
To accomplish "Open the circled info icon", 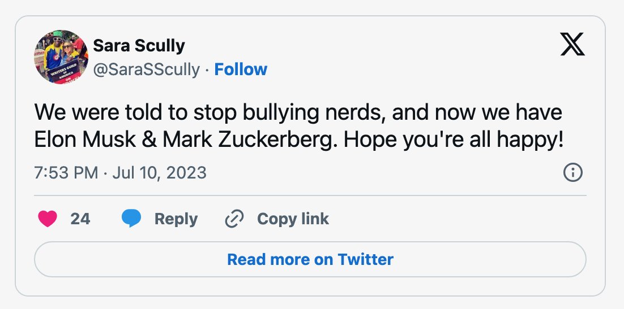I will 573,172.
